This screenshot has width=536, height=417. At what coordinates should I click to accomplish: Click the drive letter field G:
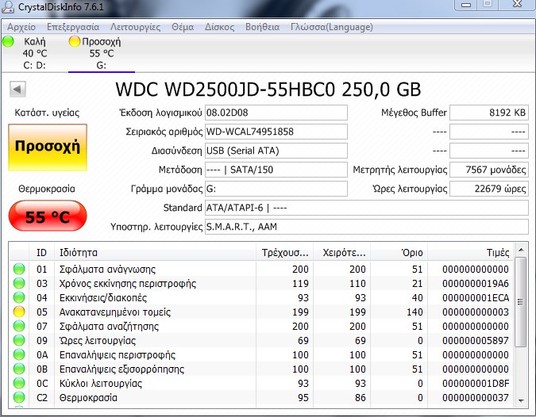(276, 189)
